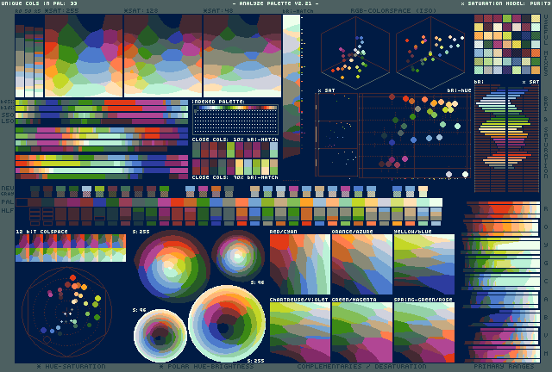The height and width of the screenshot is (372, 552).
Task: Pick the bottom-left mint Useful Mixes swatch
Action: click(479, 70)
